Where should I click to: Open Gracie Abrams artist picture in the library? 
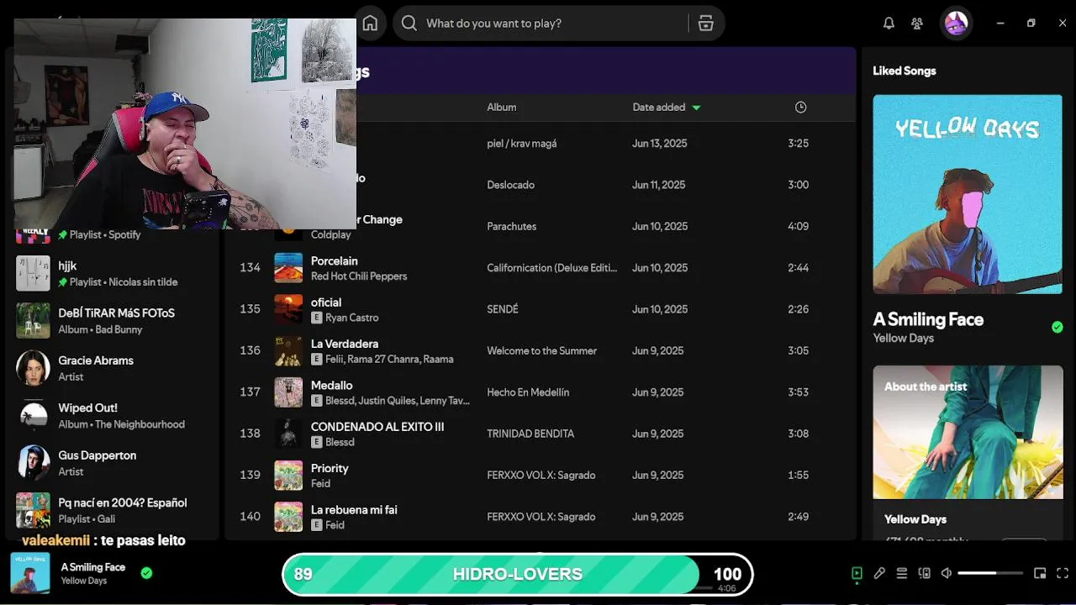click(x=33, y=368)
